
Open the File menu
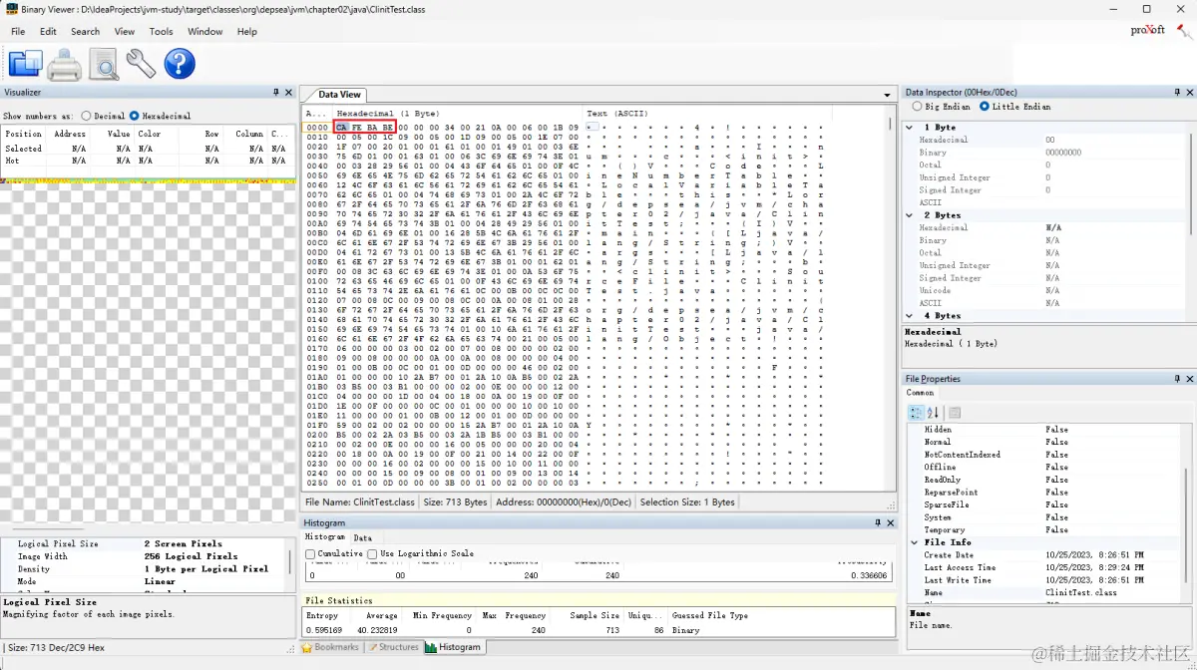pos(18,32)
